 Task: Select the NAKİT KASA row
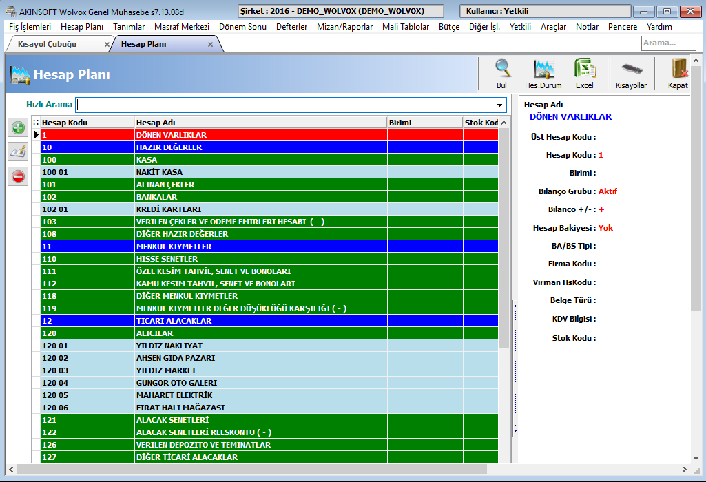point(269,172)
